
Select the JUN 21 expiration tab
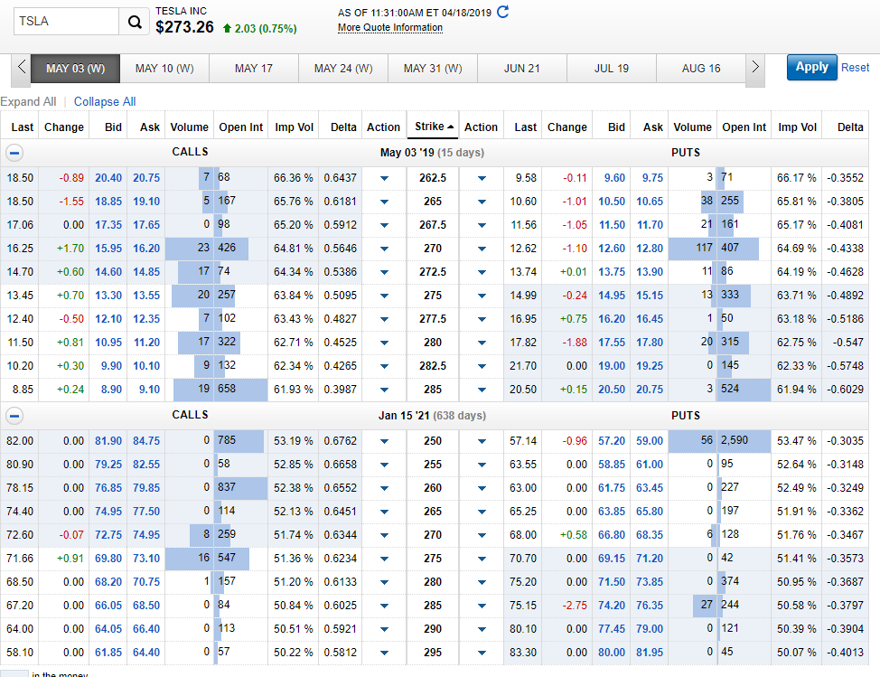click(522, 69)
